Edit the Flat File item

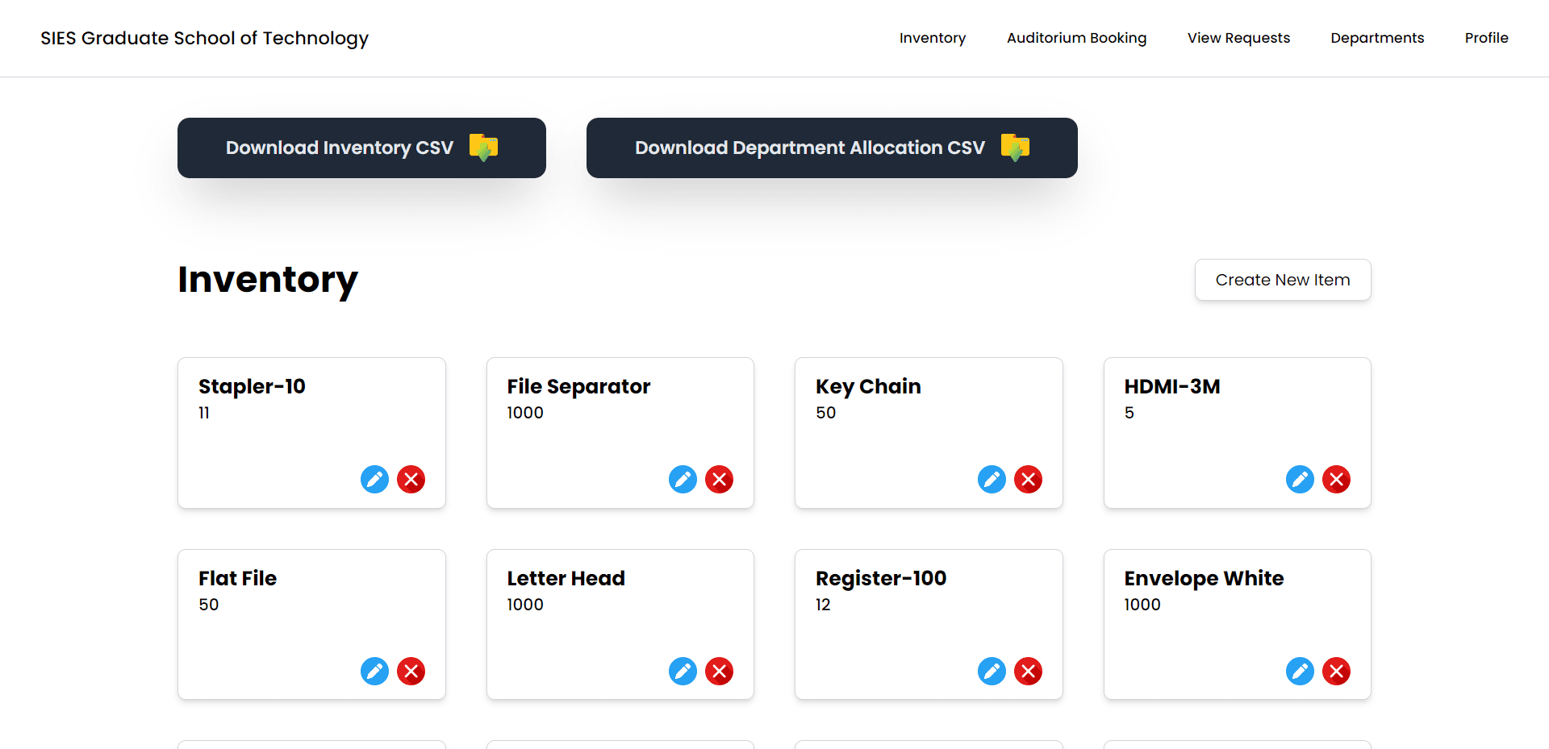pos(374,672)
